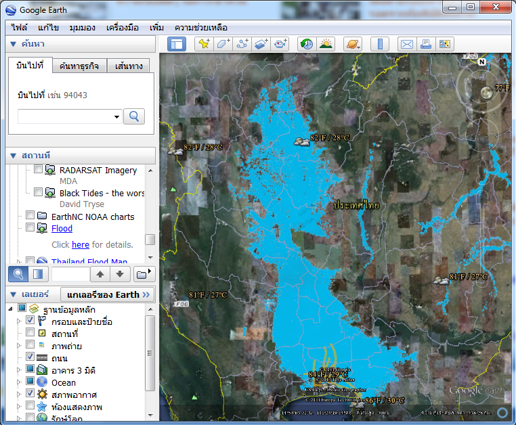The height and width of the screenshot is (425, 516).
Task: Toggle the sidebar panel button
Action: tap(177, 44)
